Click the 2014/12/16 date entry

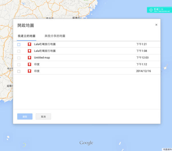(x=143, y=71)
